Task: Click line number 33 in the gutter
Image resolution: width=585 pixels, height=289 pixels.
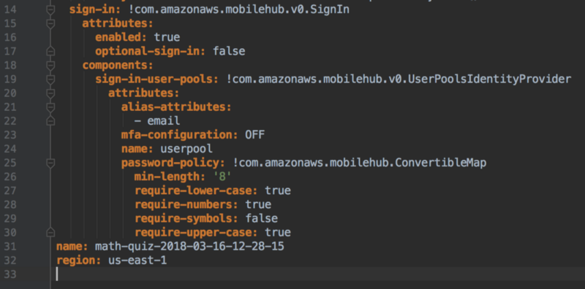Action: click(x=9, y=274)
